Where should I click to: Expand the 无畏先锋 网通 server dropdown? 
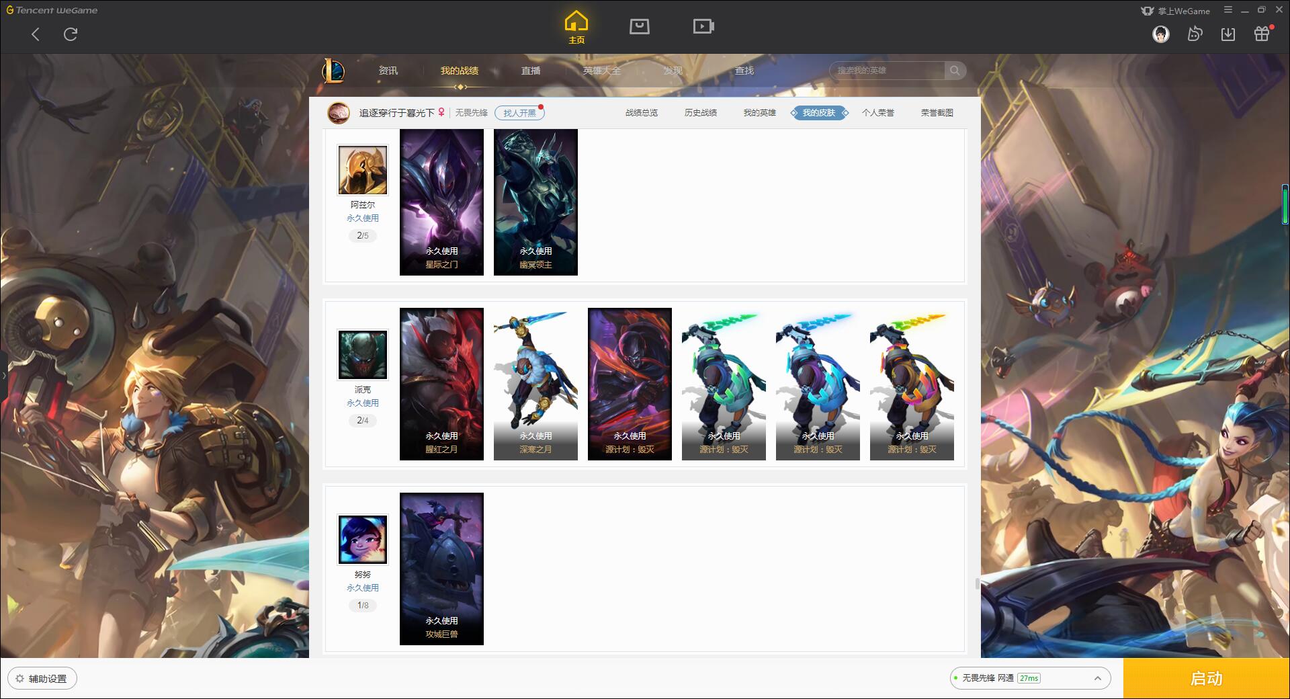1030,678
